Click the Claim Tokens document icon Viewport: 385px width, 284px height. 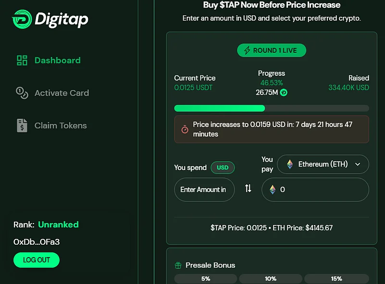[22, 126]
